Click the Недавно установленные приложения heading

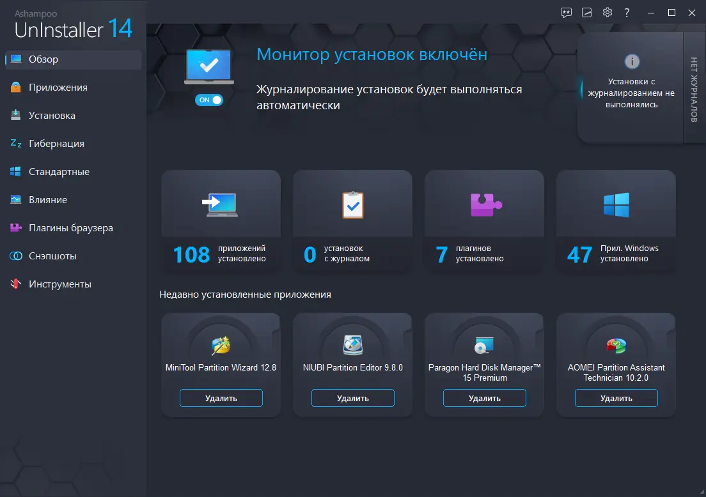coord(245,294)
